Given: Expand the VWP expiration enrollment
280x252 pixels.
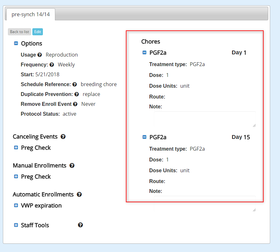Looking at the screenshot, I should (16, 206).
